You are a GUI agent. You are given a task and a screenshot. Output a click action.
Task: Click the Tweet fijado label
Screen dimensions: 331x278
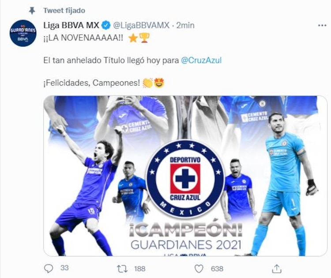(64, 10)
